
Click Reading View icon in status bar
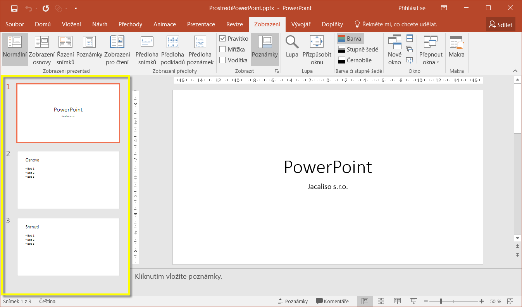pos(397,301)
